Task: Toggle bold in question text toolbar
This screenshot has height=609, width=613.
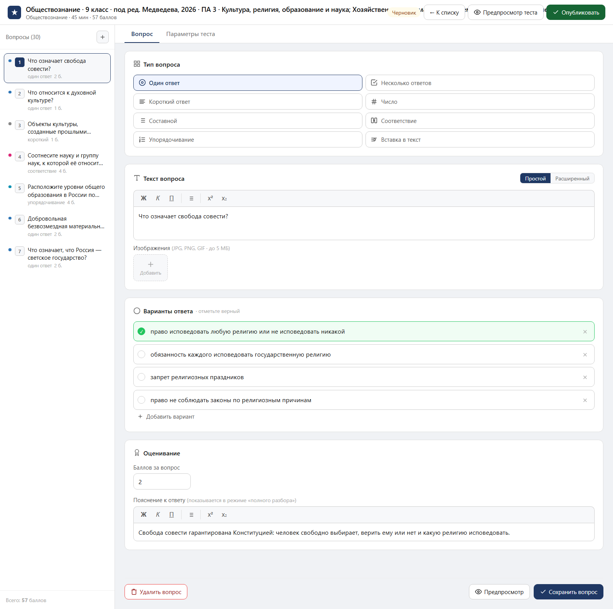Action: tap(144, 198)
